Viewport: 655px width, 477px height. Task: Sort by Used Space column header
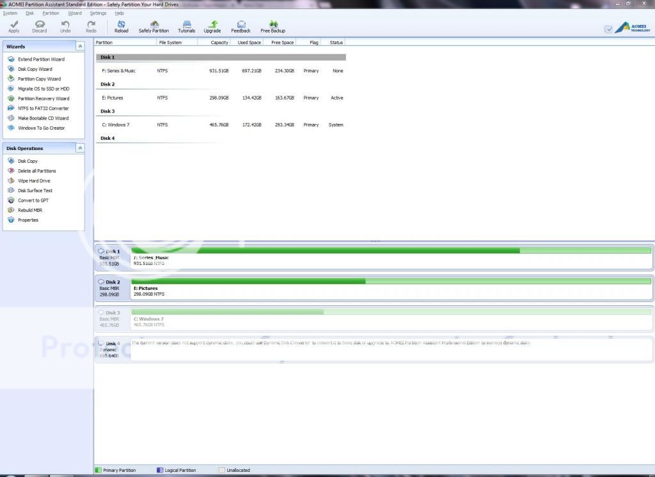(247, 43)
